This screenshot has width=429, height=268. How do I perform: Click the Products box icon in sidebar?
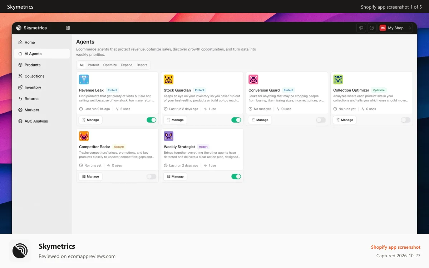point(20,65)
